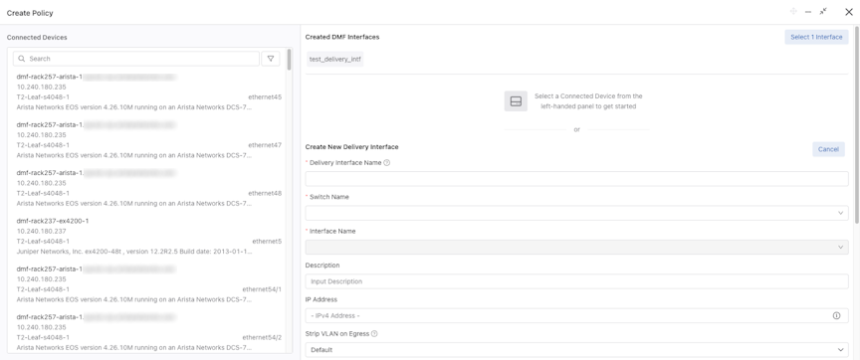
Task: Cancel creating new delivery interface
Action: coord(828,149)
